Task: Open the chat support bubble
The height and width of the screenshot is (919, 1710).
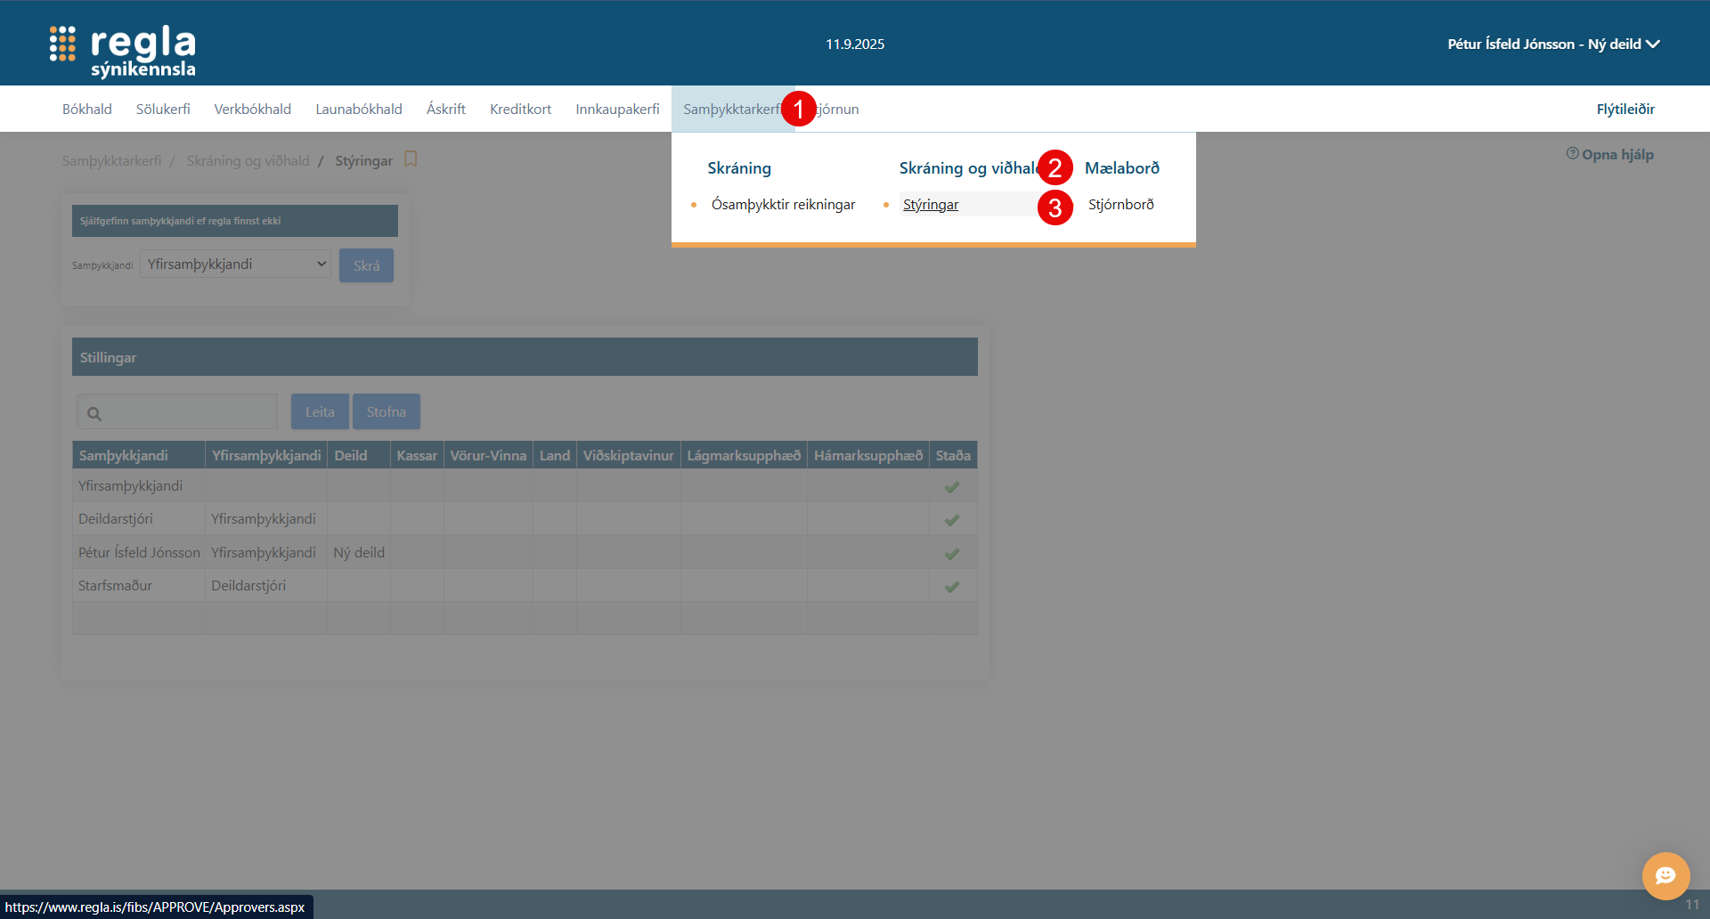Action: click(x=1665, y=876)
